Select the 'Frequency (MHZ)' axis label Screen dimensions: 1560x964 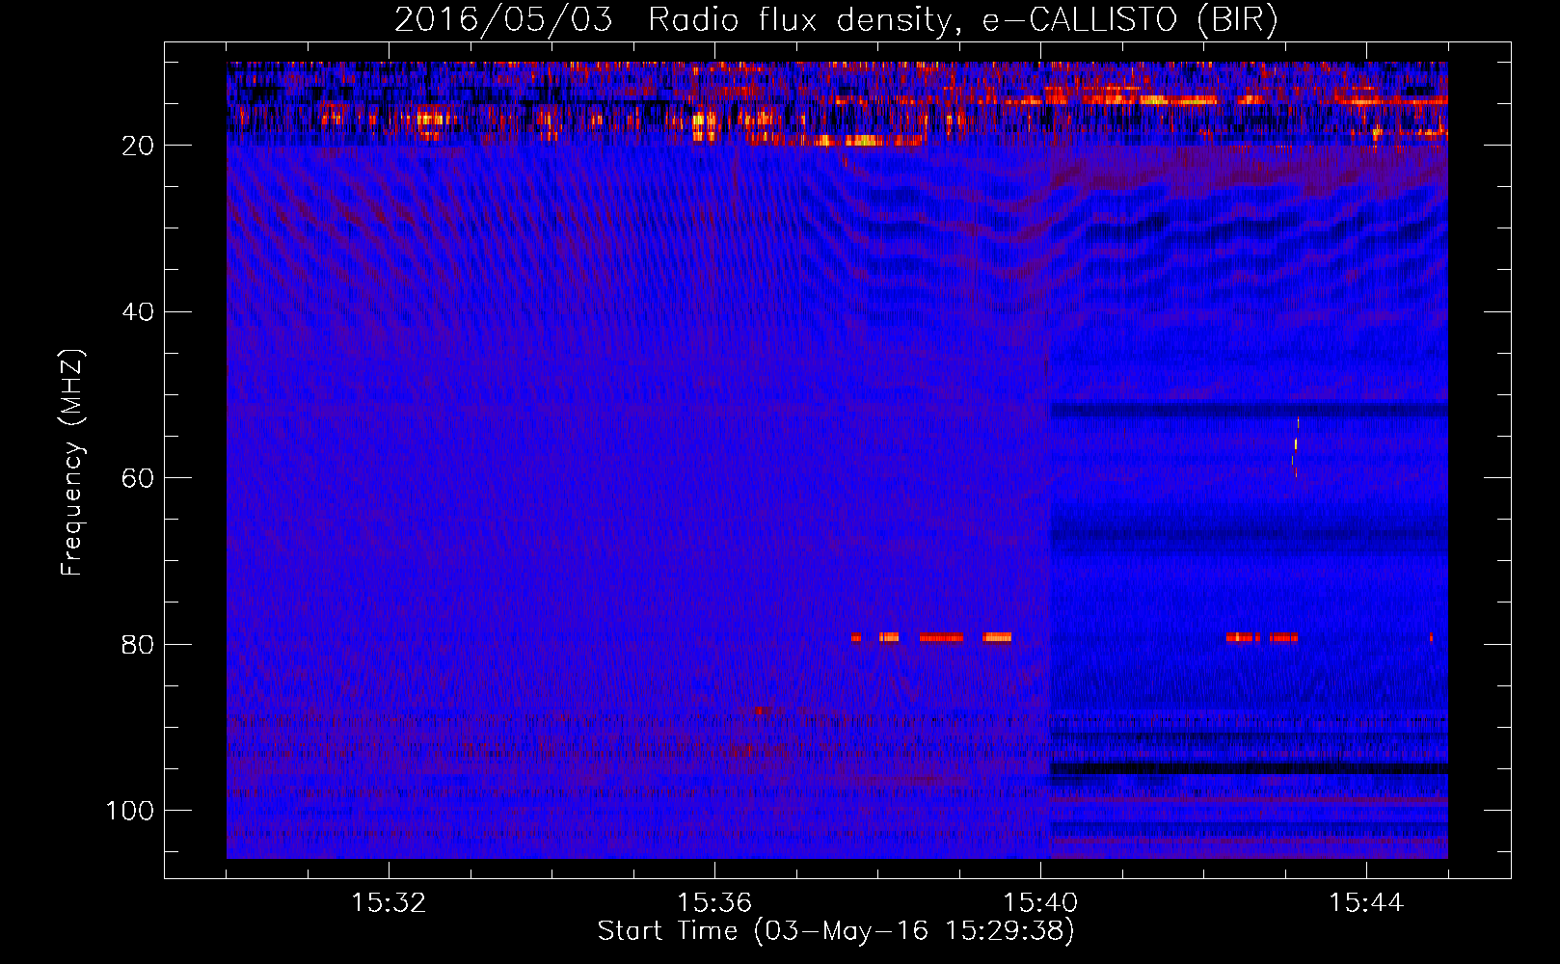(72, 463)
